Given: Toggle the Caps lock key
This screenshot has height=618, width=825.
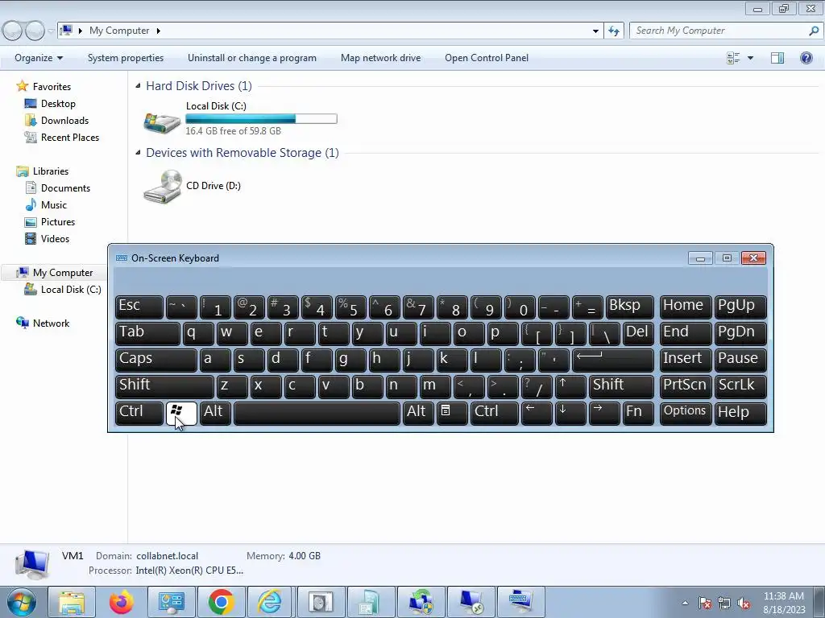Looking at the screenshot, I should coord(155,360).
